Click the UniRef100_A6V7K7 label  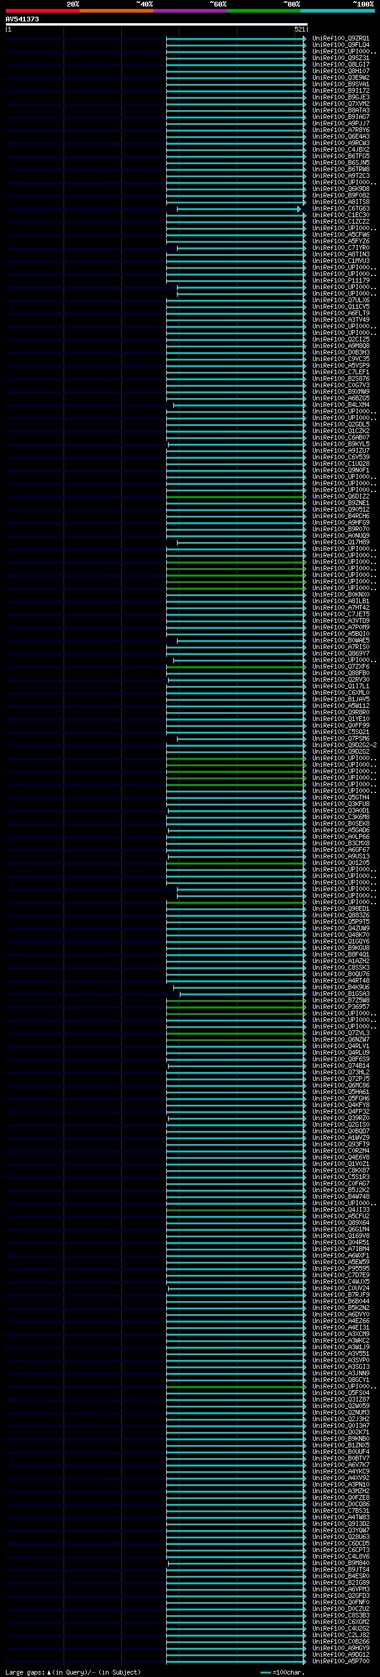pos(340,1464)
